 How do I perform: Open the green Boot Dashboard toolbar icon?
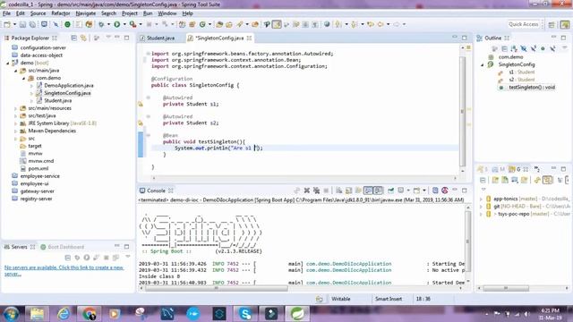coord(68,24)
